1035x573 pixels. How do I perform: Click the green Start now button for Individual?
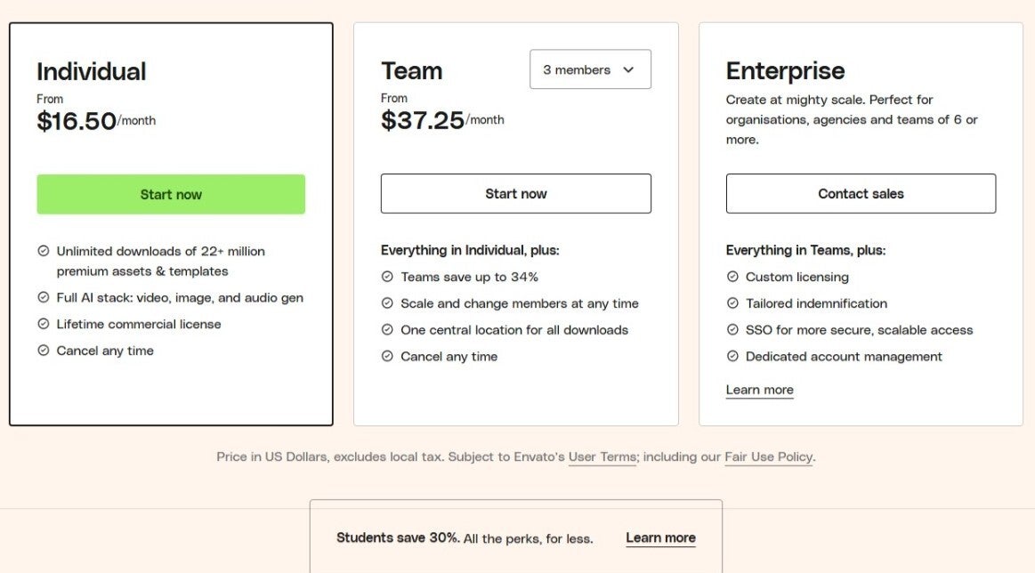(171, 194)
